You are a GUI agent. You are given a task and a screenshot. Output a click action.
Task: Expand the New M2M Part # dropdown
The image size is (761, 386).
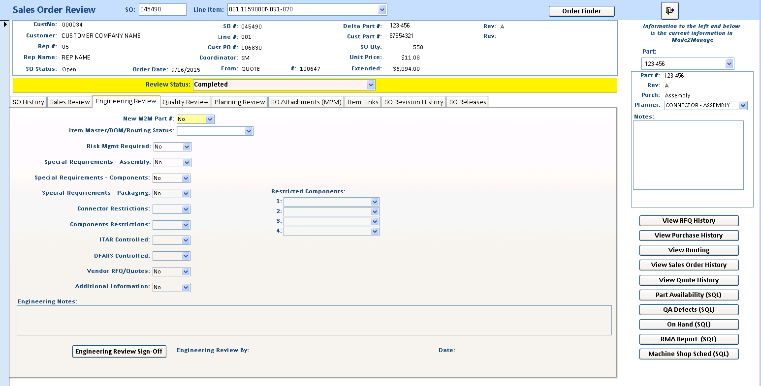(210, 119)
